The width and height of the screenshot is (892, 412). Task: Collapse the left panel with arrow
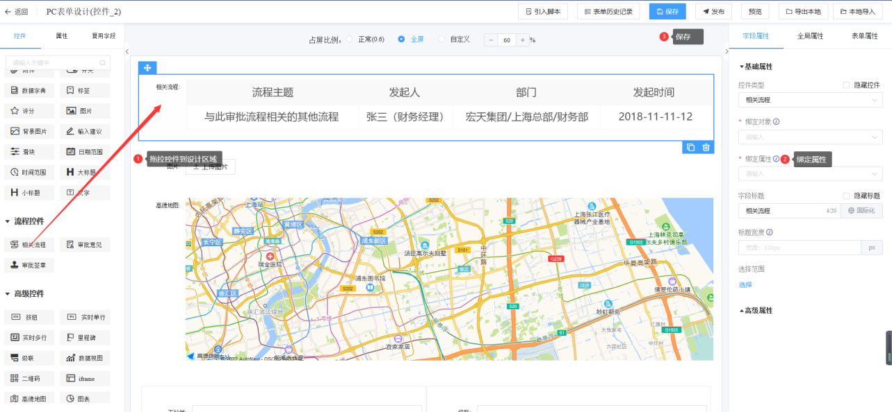point(127,51)
